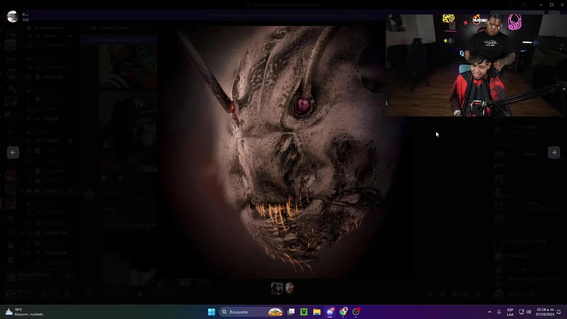The image size is (567, 319).
Task: Open the ESP LAA language switcher
Action: 510,312
